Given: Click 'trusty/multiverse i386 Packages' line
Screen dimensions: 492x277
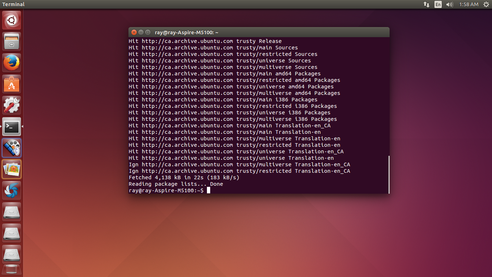Looking at the screenshot, I should pyautogui.click(x=233, y=119).
